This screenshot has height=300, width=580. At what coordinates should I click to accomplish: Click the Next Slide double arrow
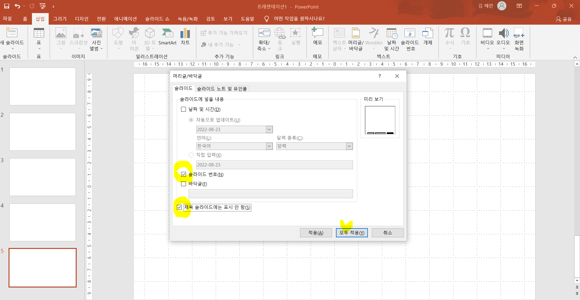(x=577, y=294)
